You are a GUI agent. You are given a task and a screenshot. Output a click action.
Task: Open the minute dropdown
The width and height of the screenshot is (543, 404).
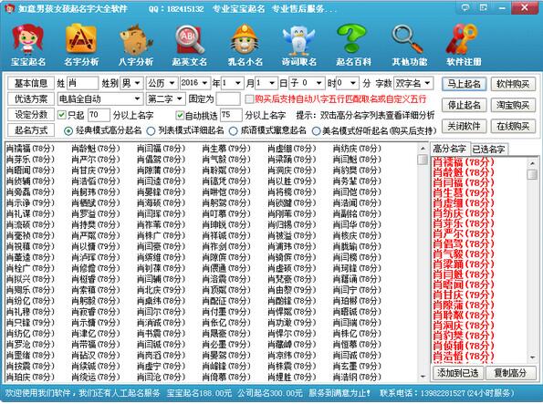click(x=347, y=83)
